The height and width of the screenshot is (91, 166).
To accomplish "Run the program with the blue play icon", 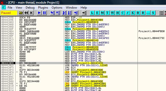I will (x=39, y=13).
